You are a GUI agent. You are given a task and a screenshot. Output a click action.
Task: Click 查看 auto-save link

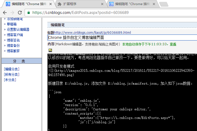[173, 44]
